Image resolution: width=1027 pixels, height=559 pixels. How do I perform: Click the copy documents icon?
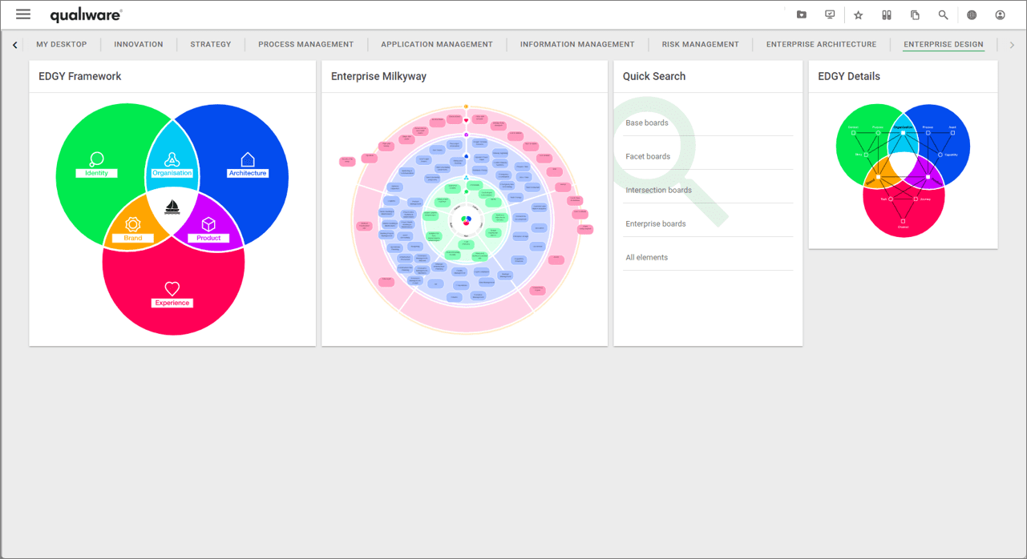(x=915, y=15)
